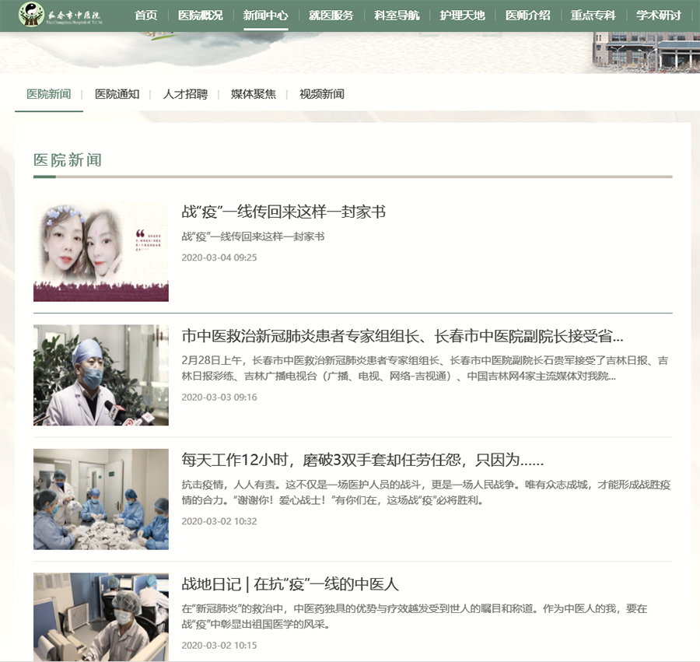Go to 就医服务 in navigation bar
700x662 pixels.
tap(331, 16)
